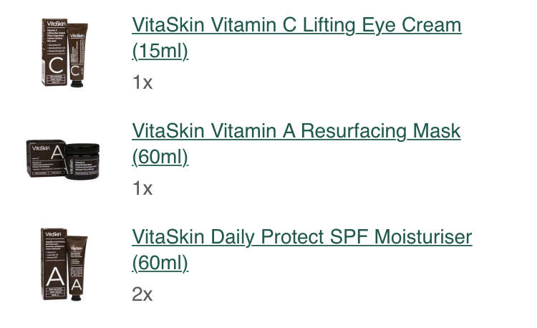Click the SPF Moisturiser tube image
Viewport: 537px width, 328px height.
pyautogui.click(x=77, y=268)
